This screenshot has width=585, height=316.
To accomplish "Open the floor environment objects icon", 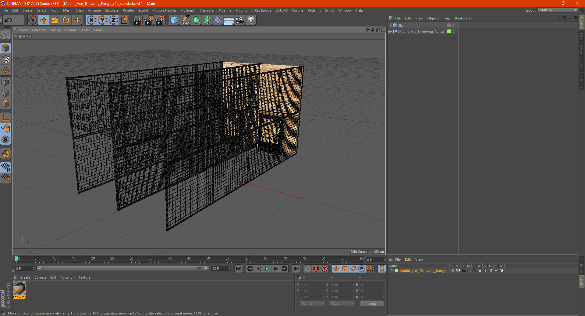I will 229,20.
